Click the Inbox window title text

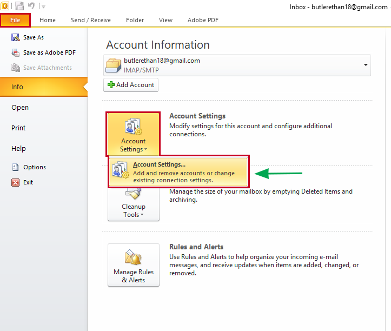(x=339, y=7)
